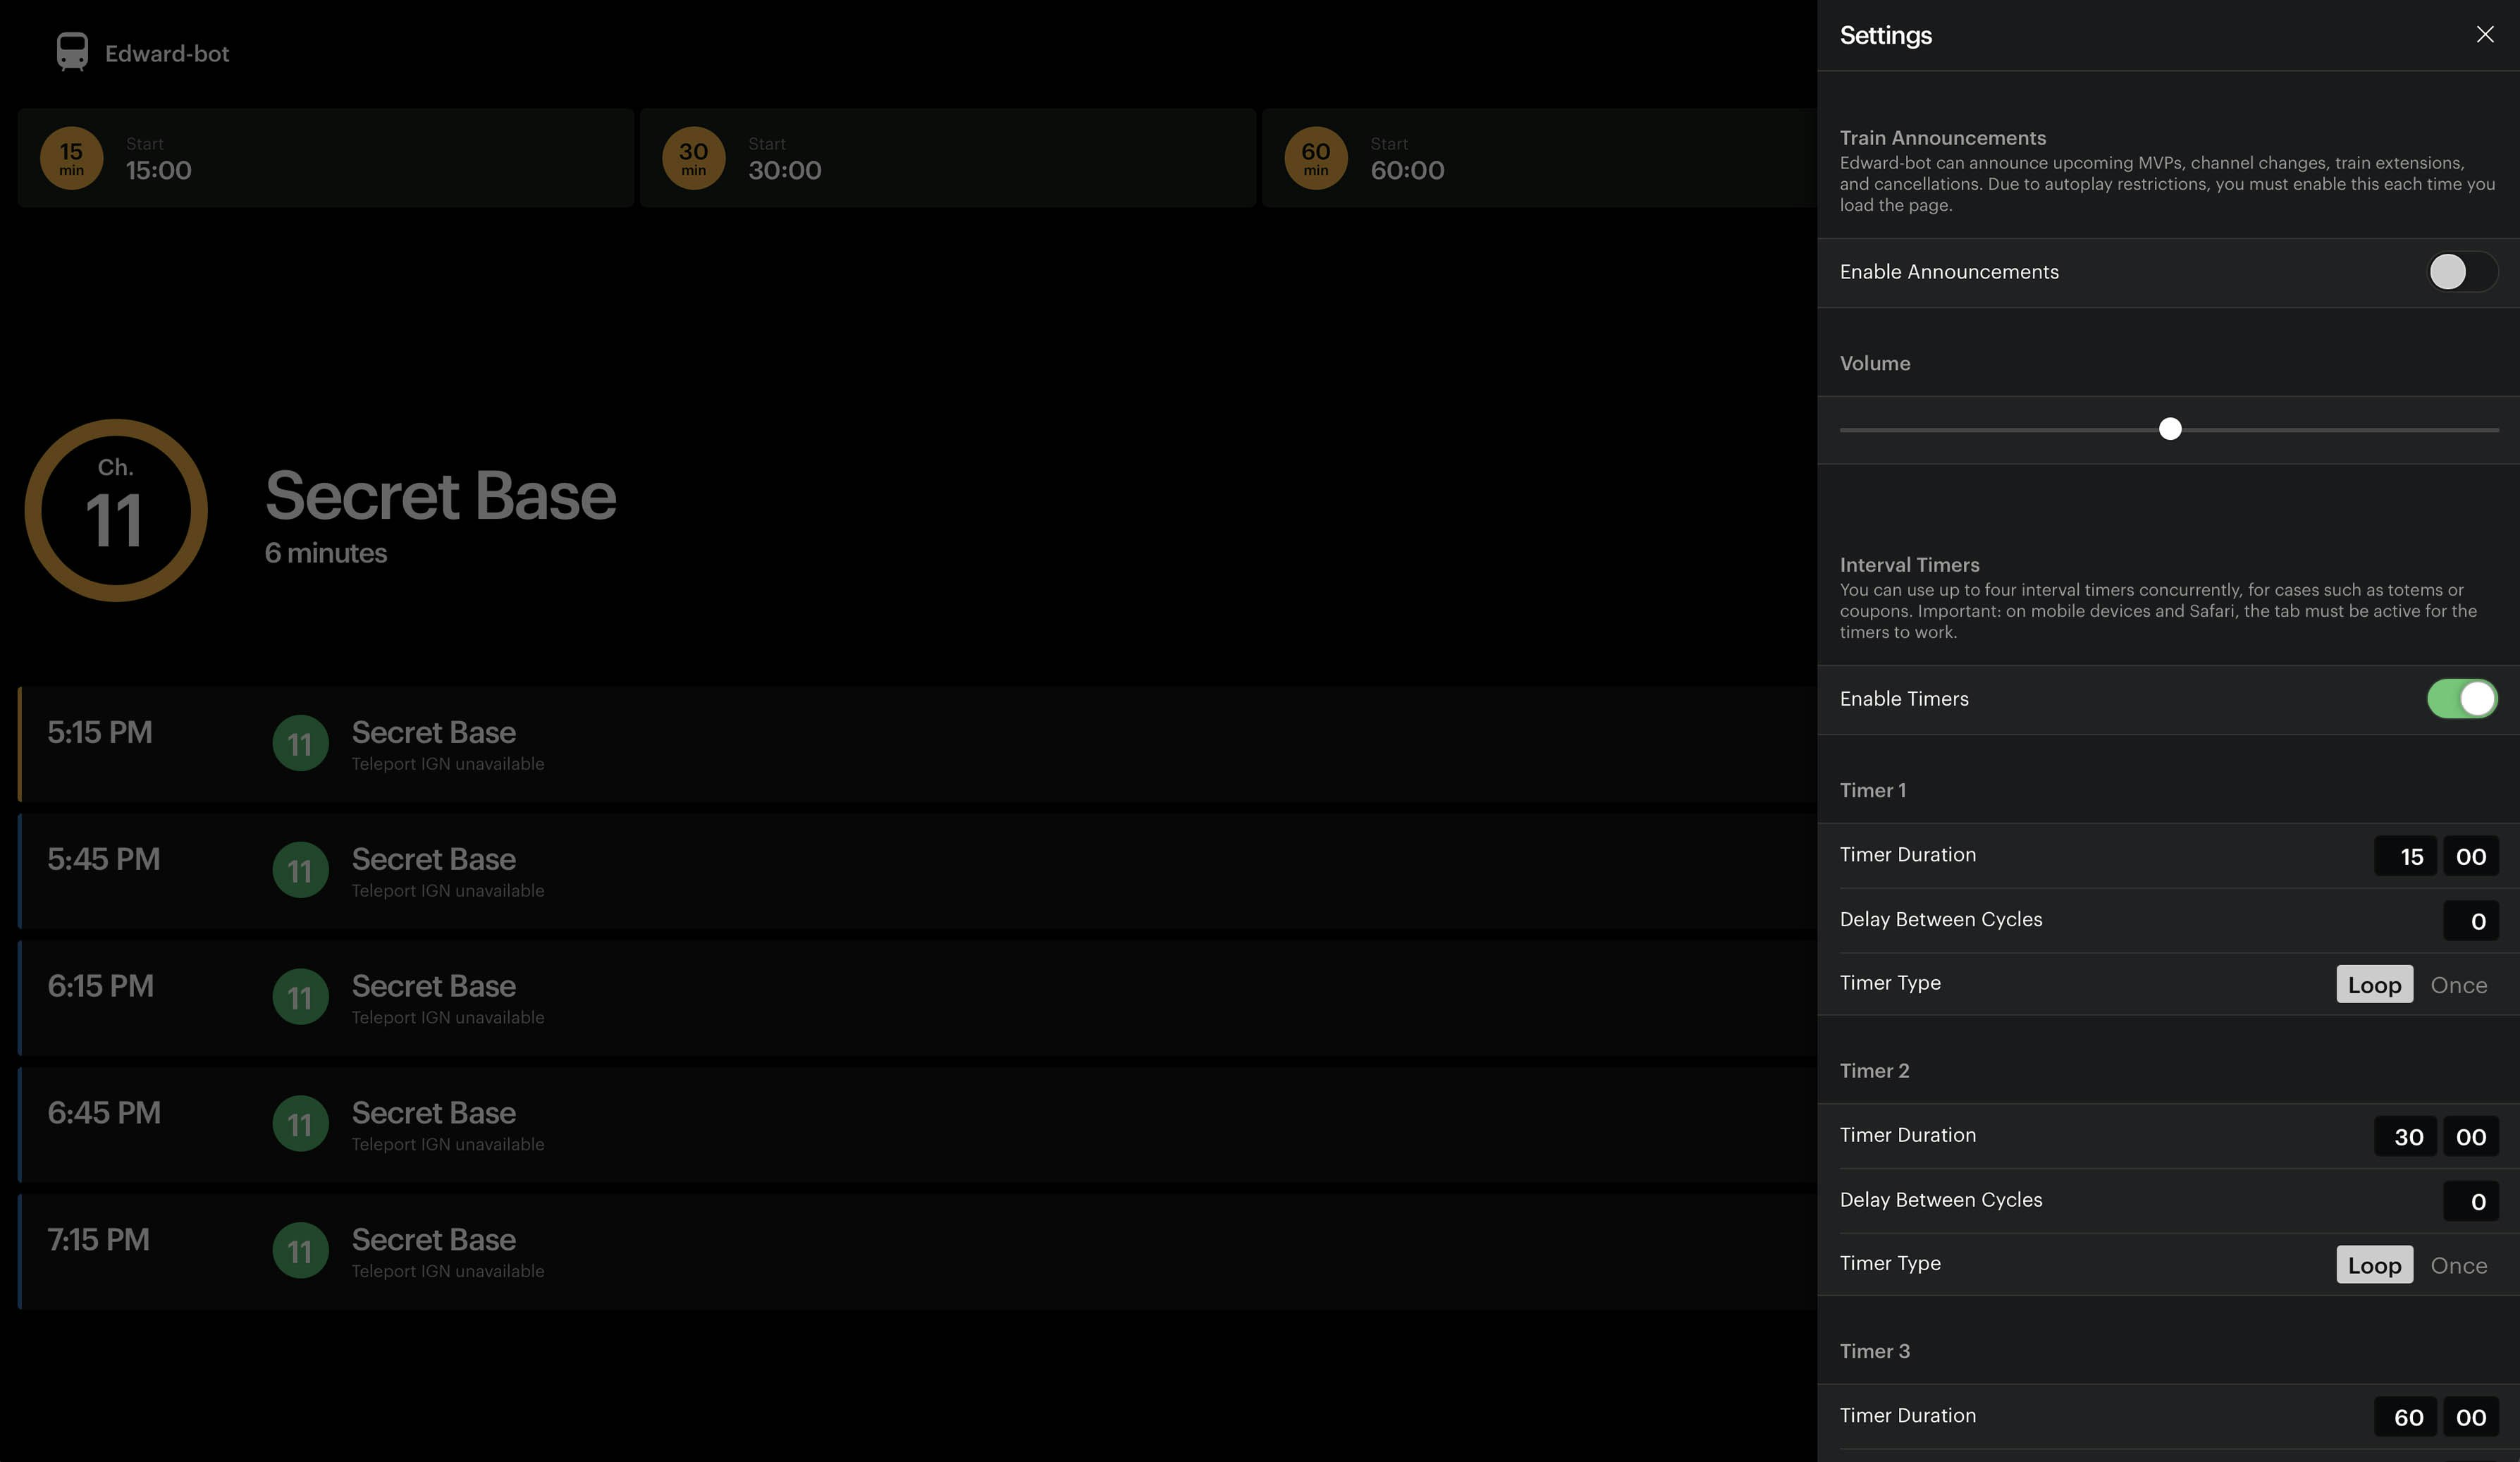This screenshot has width=2520, height=1462.
Task: Click the 15:00 start timer card
Action: (325, 158)
